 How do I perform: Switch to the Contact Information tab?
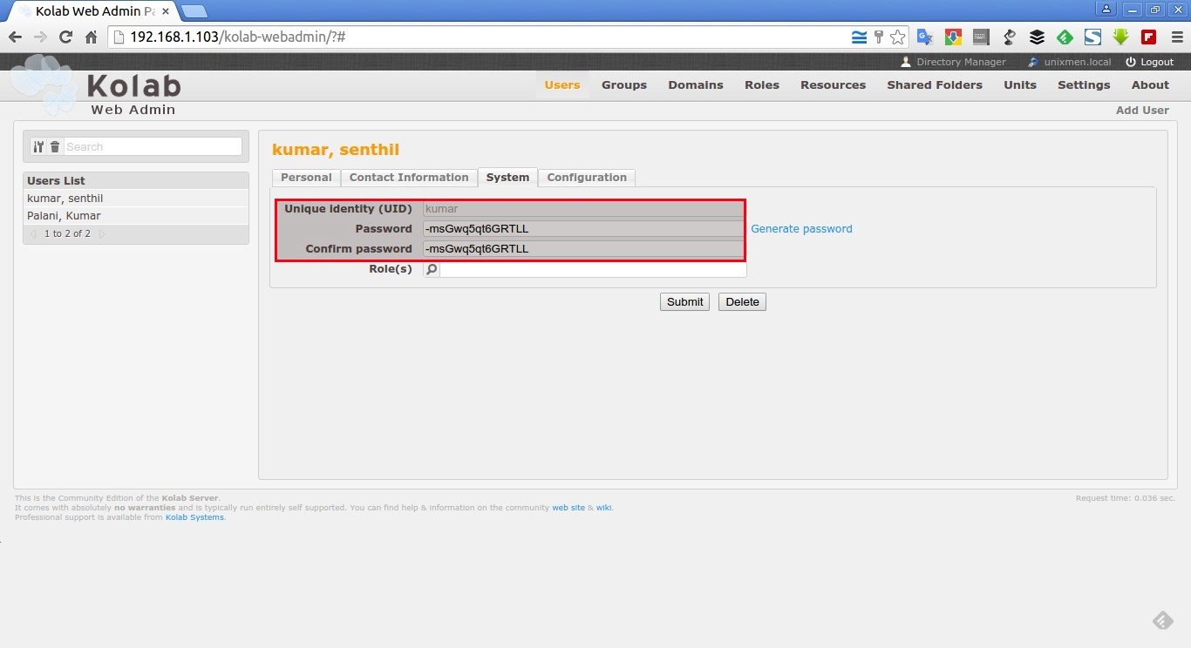(x=409, y=177)
